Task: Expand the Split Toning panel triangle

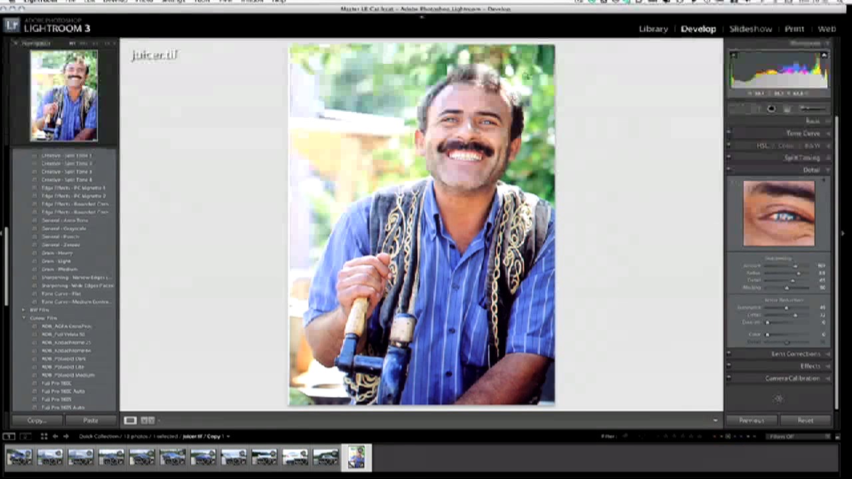Action: tap(828, 158)
